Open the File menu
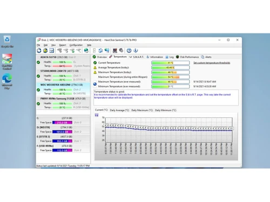This screenshot has height=202, width=270. pyautogui.click(x=38, y=45)
